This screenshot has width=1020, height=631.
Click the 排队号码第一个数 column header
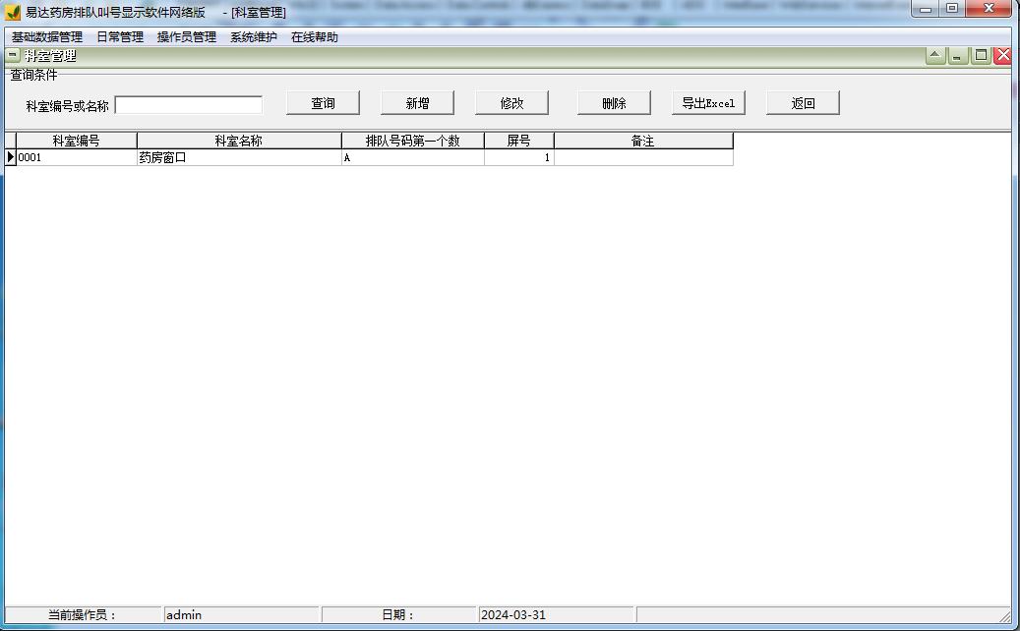pos(411,140)
